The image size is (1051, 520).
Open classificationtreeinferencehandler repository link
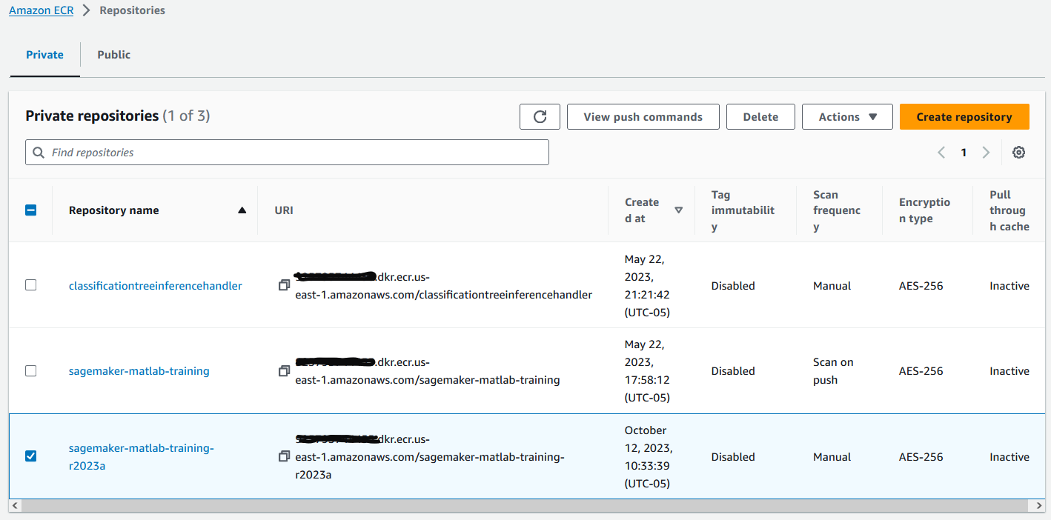point(156,285)
